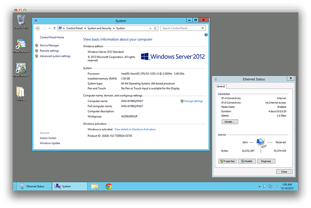Click Properties button in Ethernet Status
311x208 pixels.
pyautogui.click(x=227, y=161)
